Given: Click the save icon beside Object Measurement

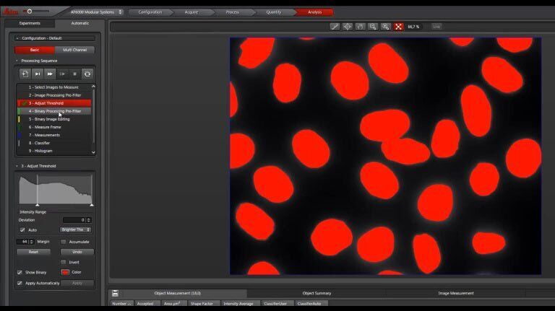Looking at the screenshot, I should (116, 294).
